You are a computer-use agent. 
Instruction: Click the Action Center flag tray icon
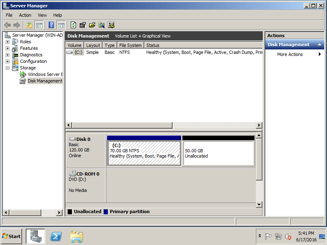(268, 236)
